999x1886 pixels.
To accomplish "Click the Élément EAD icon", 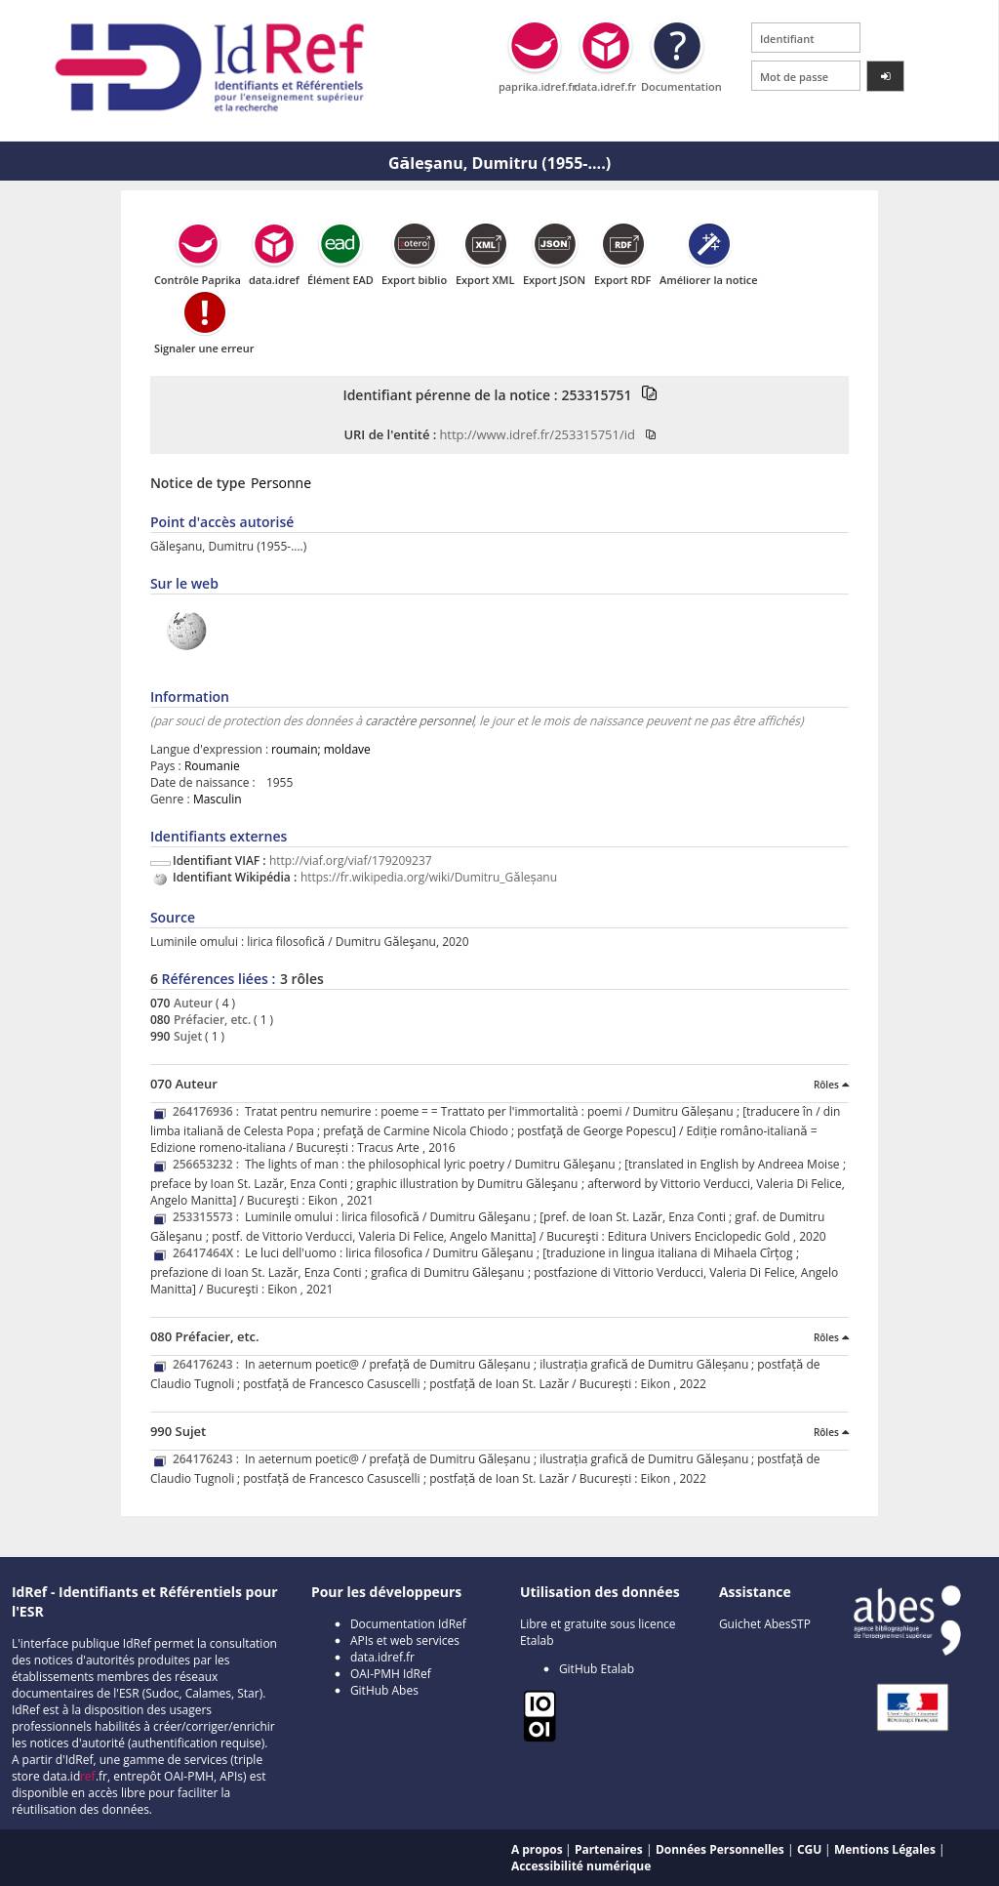I will (340, 244).
